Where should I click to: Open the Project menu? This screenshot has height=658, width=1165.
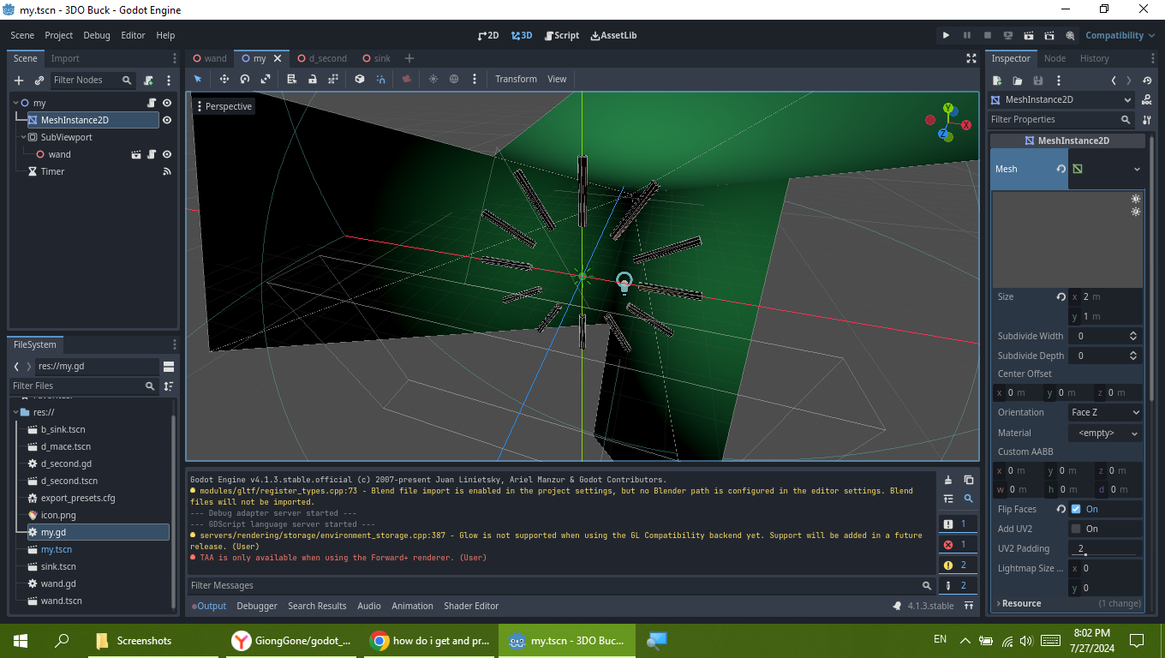[x=59, y=35]
